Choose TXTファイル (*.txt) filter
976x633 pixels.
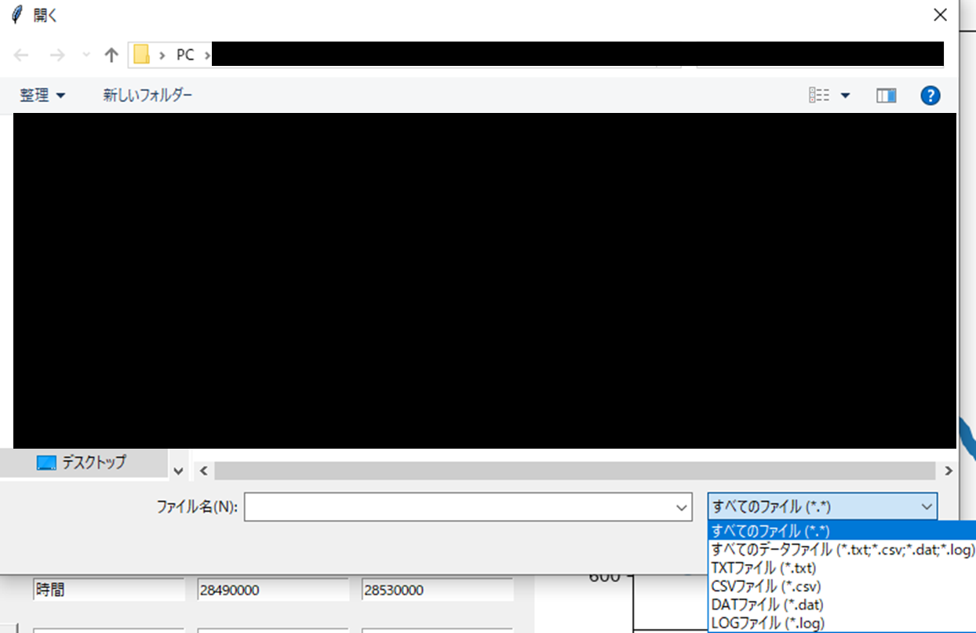click(842, 568)
